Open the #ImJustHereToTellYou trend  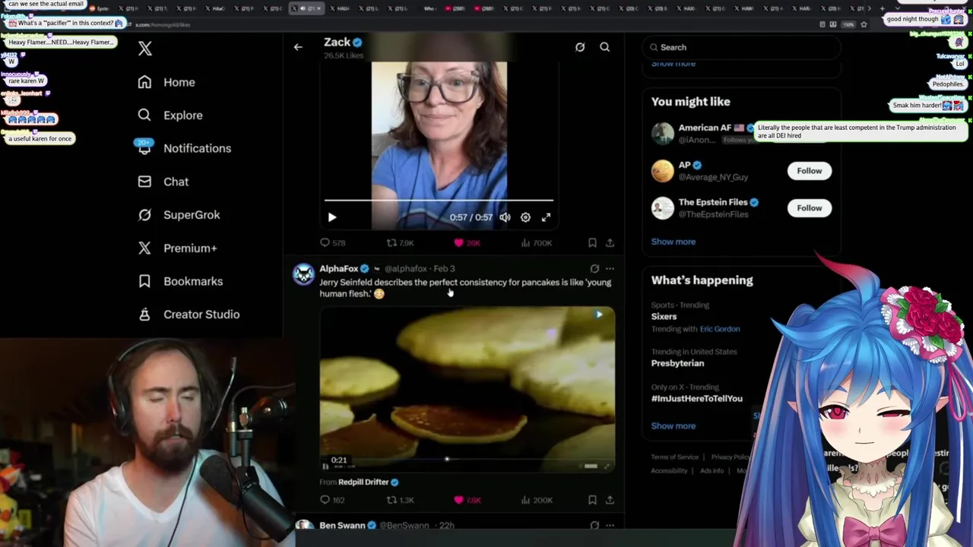tap(696, 398)
